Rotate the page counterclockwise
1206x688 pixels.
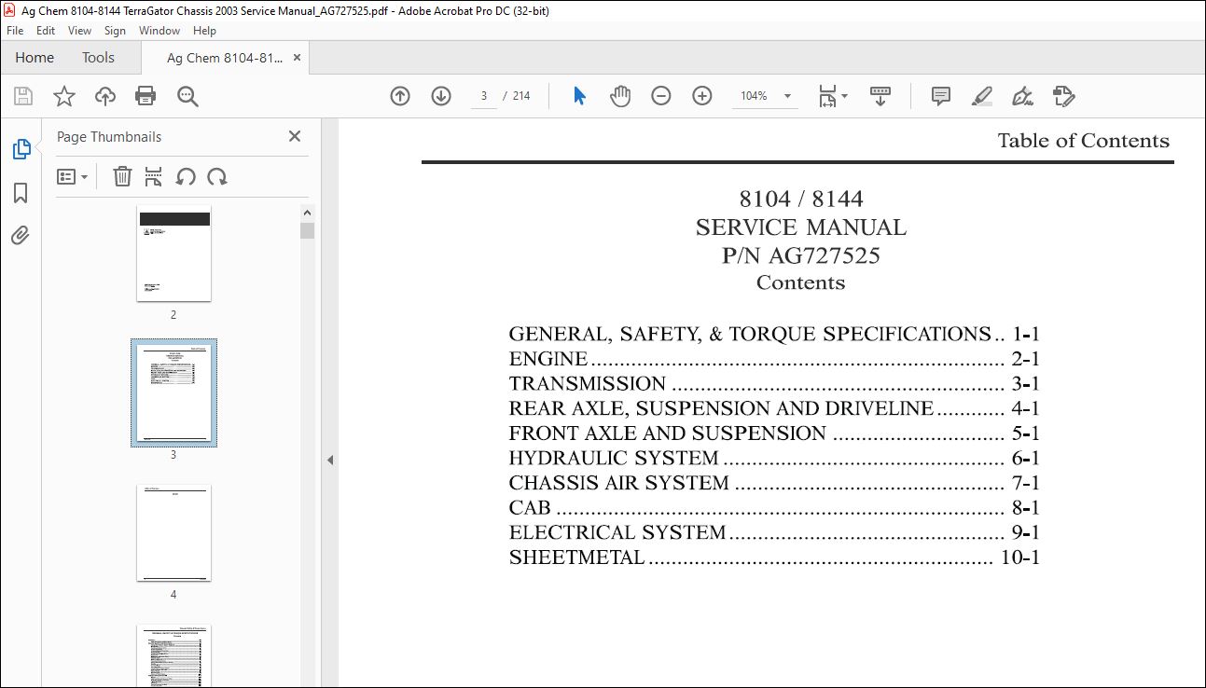click(186, 176)
